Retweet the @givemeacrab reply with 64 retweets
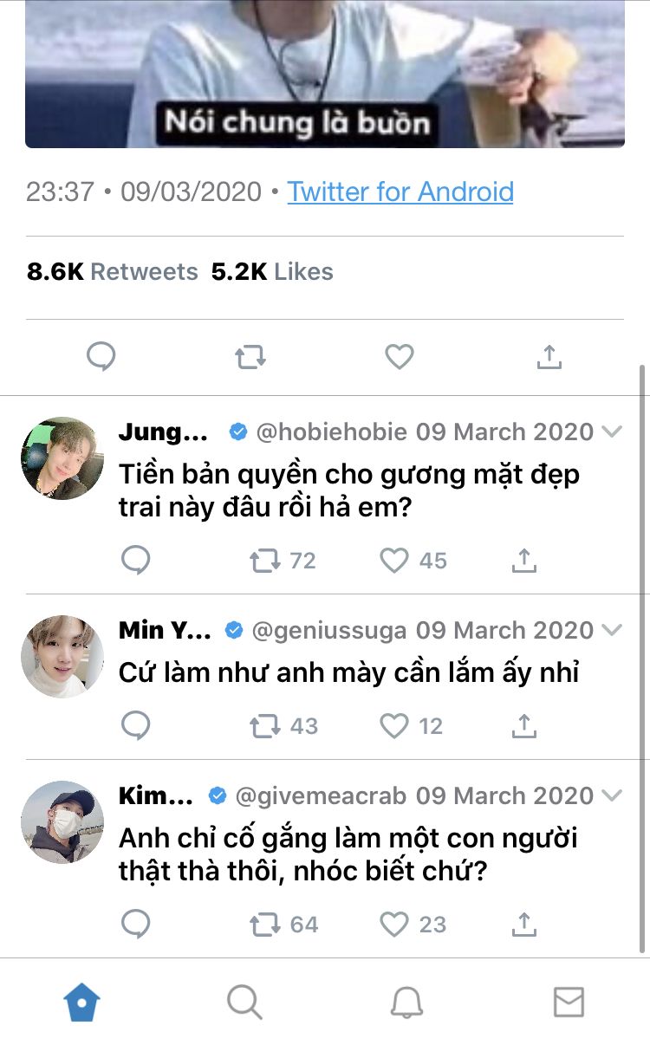Image resolution: width=650 pixels, height=1045 pixels. pyautogui.click(x=264, y=925)
